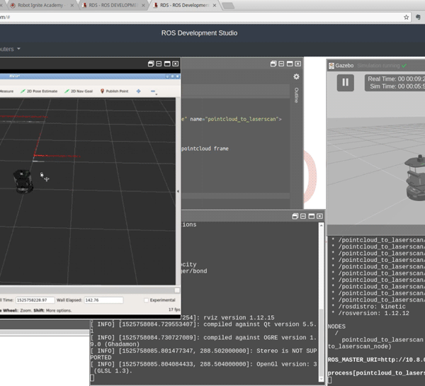This screenshot has height=386, width=425.
Task: Click the ROS_MASTER_URI line in the terminal
Action: 376,360
